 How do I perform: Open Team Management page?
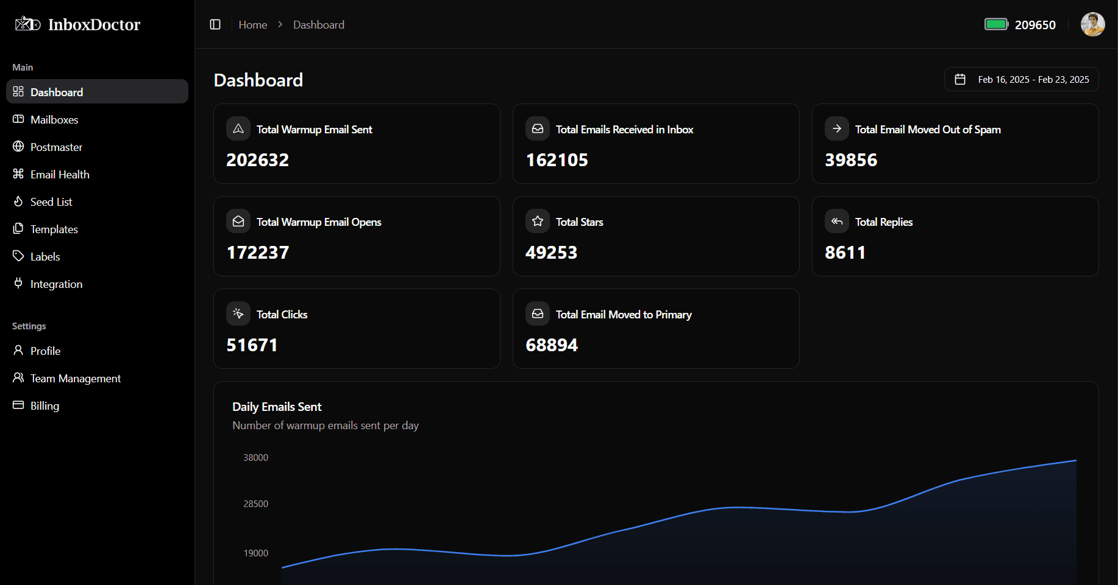(97, 378)
